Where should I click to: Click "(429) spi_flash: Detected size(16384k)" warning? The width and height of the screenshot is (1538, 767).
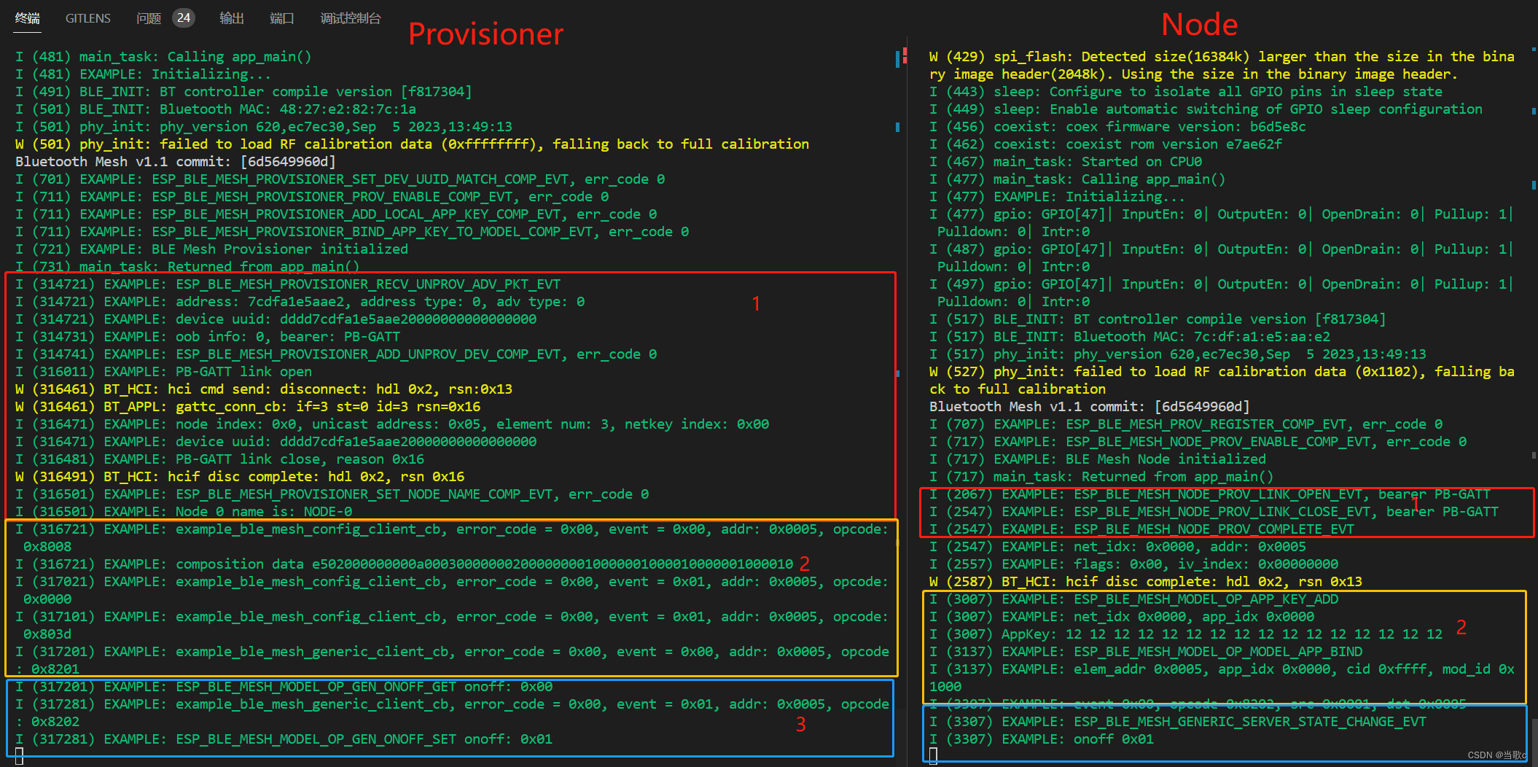[1222, 66]
